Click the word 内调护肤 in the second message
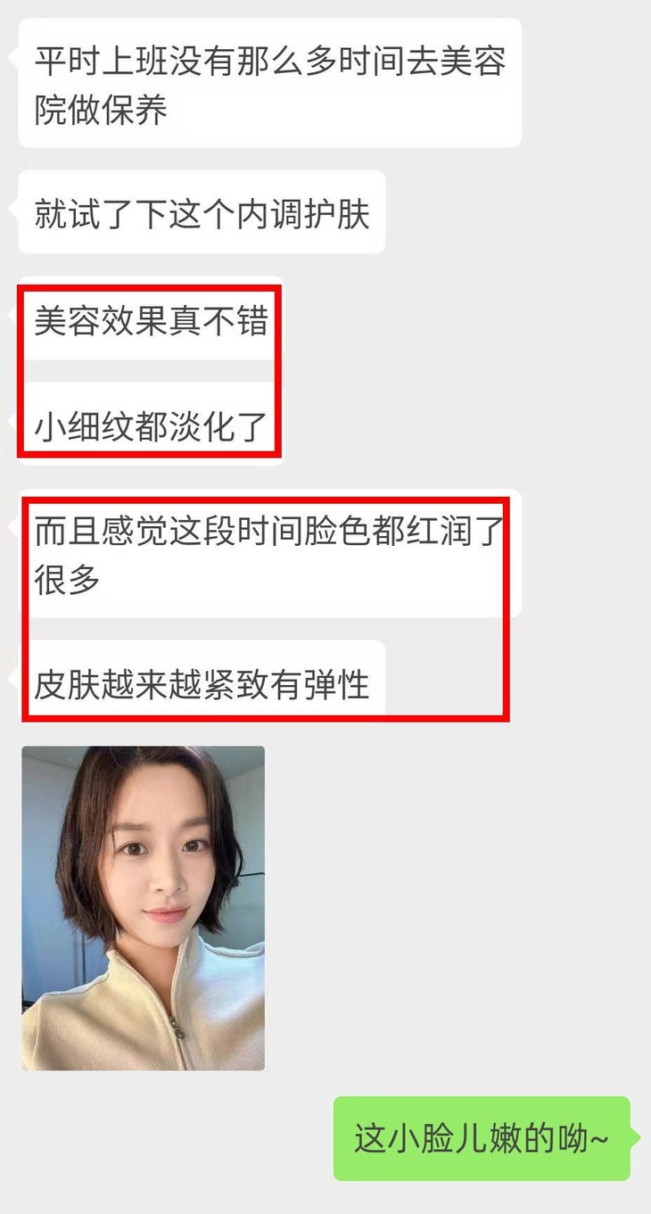Viewport: 651px width, 1214px height. point(302,214)
